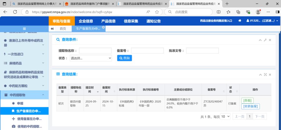281x130 pixels.
Task: Open the per-page count dropdown
Action: coord(225,116)
